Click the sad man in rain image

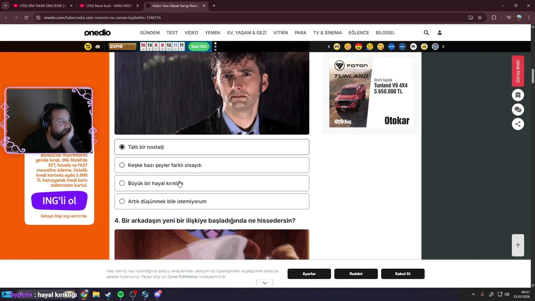click(x=212, y=93)
